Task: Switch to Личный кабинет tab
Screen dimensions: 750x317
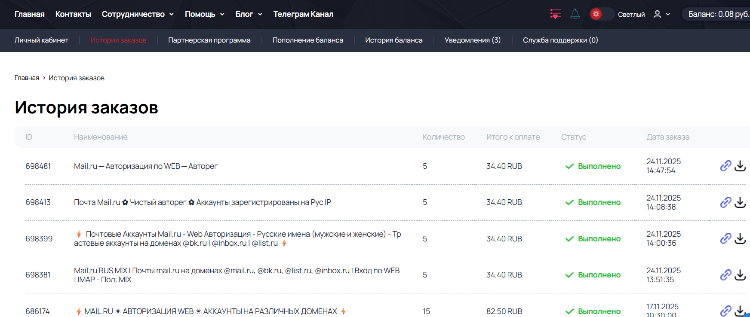Action: coord(41,40)
